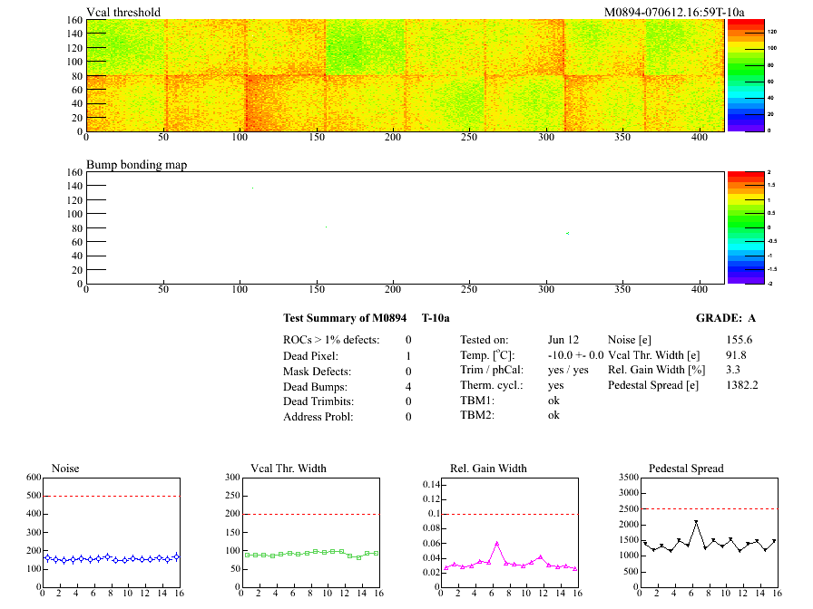Screen dimensions: 813x609
Task: Click the Pedestal Spread [e] value 1382.2
Action: point(741,385)
